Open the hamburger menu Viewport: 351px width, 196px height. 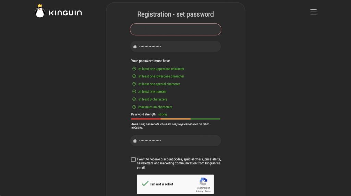pos(313,12)
